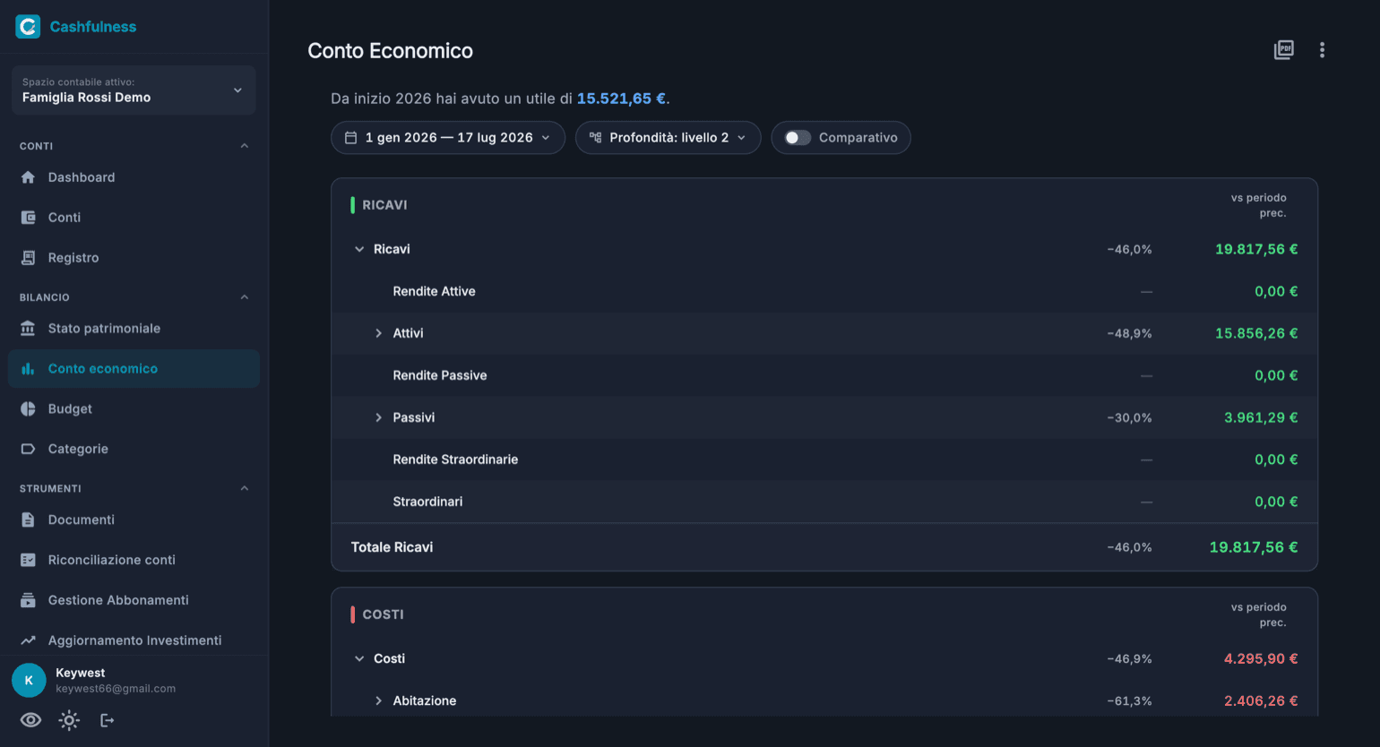The image size is (1380, 747).
Task: Click the hierarchy icon beside Profondità
Action: click(595, 138)
